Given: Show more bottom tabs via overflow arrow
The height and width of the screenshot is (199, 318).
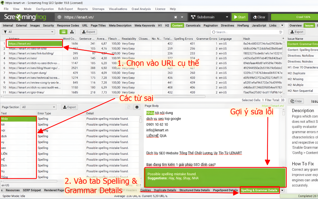Looking at the screenshot, I should (x=282, y=190).
